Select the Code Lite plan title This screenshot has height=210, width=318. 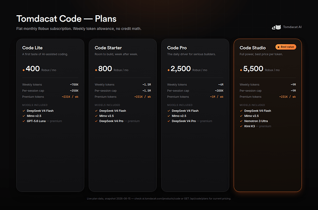tap(32, 48)
